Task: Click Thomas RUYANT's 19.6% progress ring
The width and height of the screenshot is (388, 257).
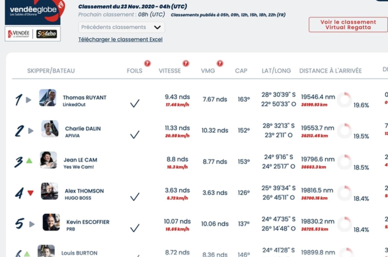Action: pyautogui.click(x=344, y=100)
